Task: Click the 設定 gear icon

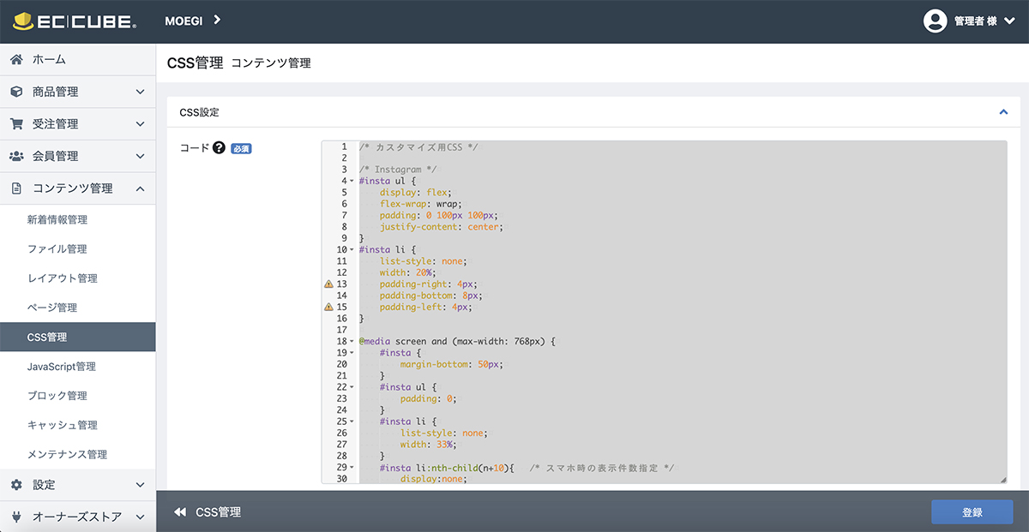Action: coord(16,485)
